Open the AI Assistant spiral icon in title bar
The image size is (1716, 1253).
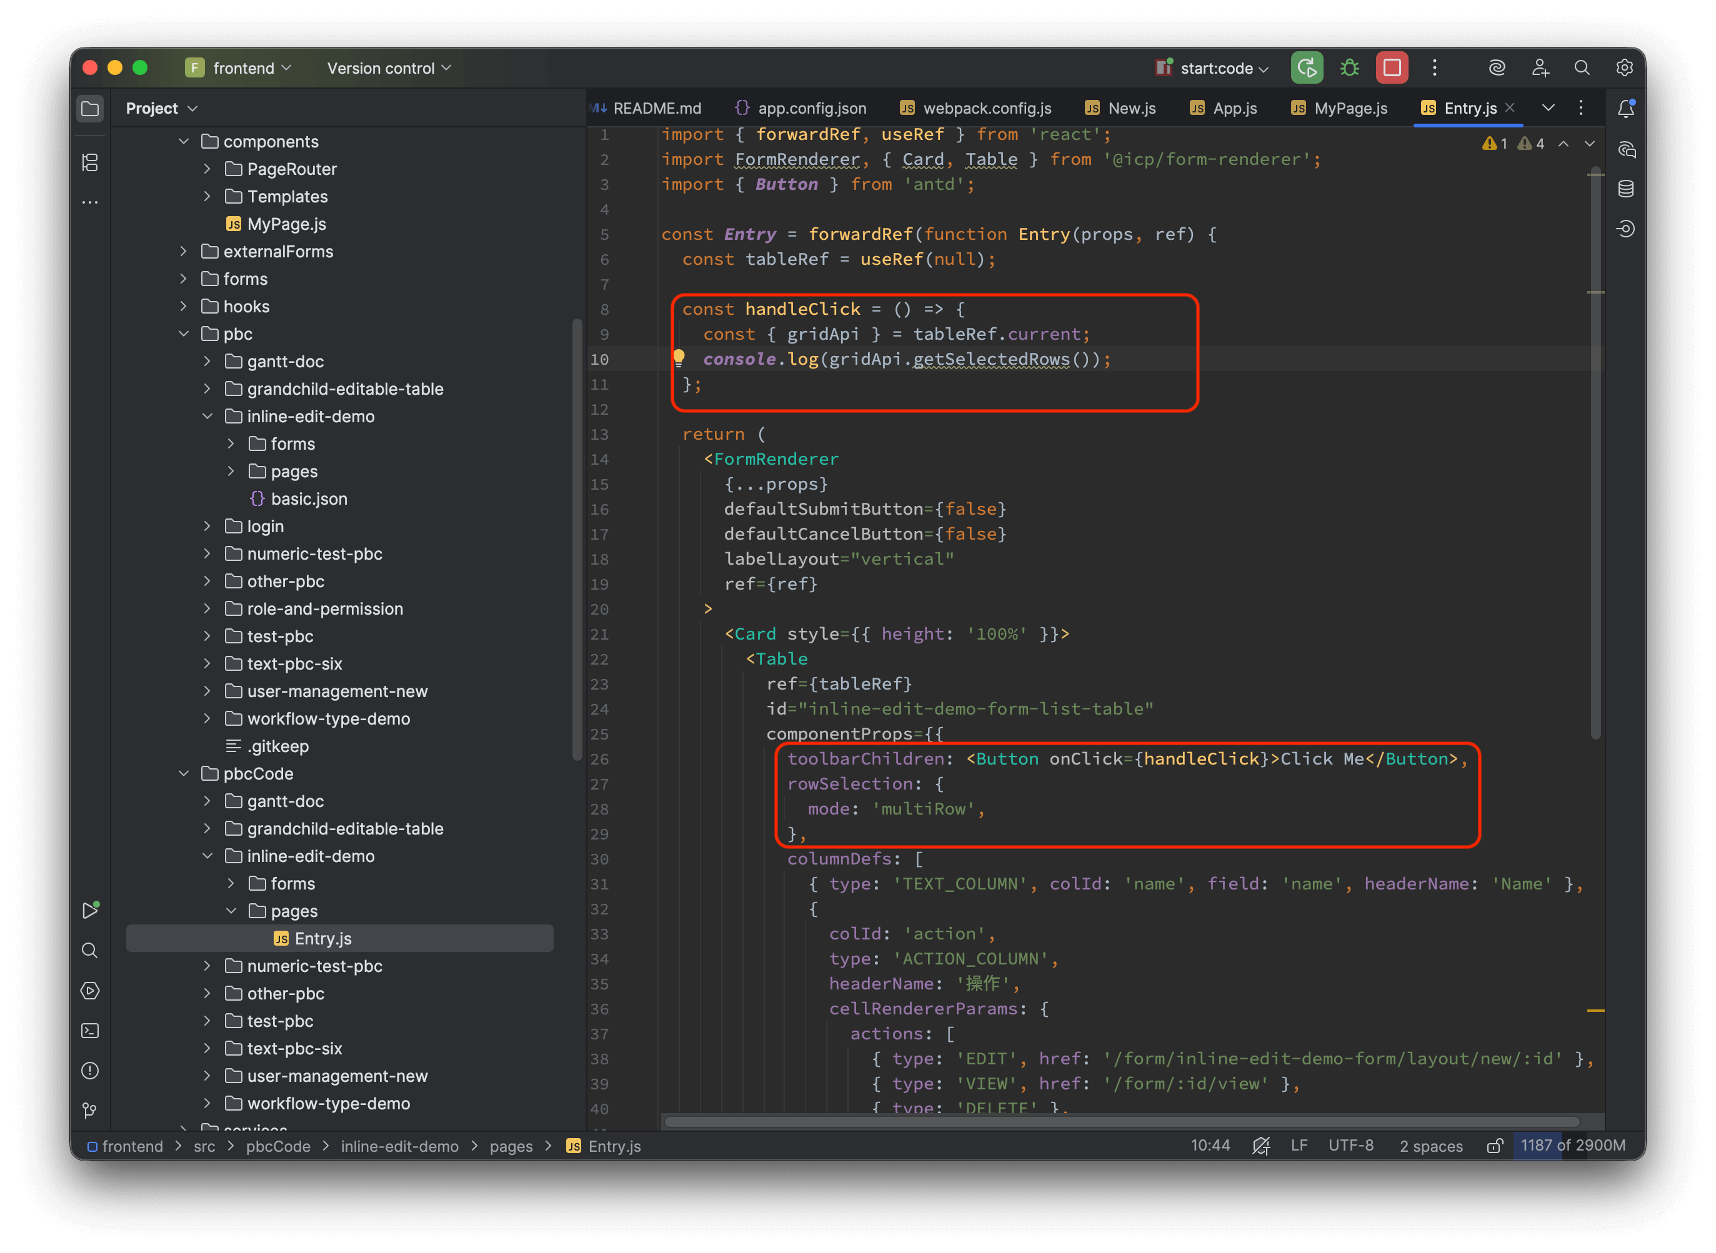click(x=1496, y=67)
